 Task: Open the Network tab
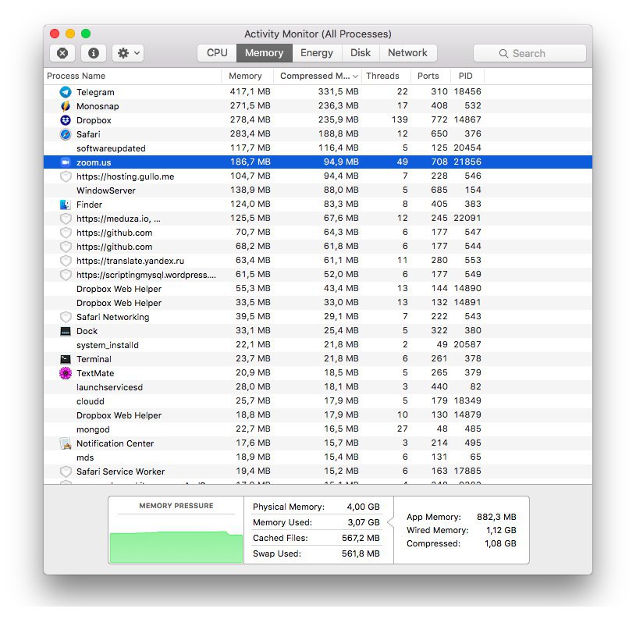408,53
